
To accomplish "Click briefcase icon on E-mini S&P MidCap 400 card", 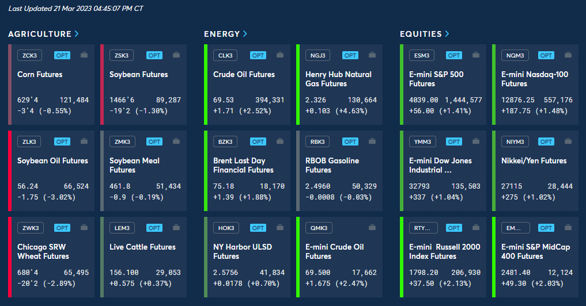I will coord(568,227).
